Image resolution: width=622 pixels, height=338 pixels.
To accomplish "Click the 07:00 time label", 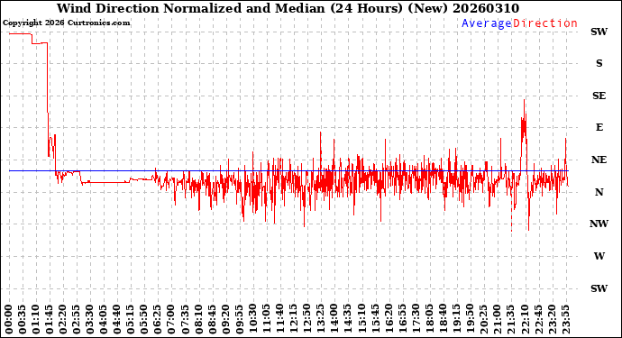I will tap(172, 320).
